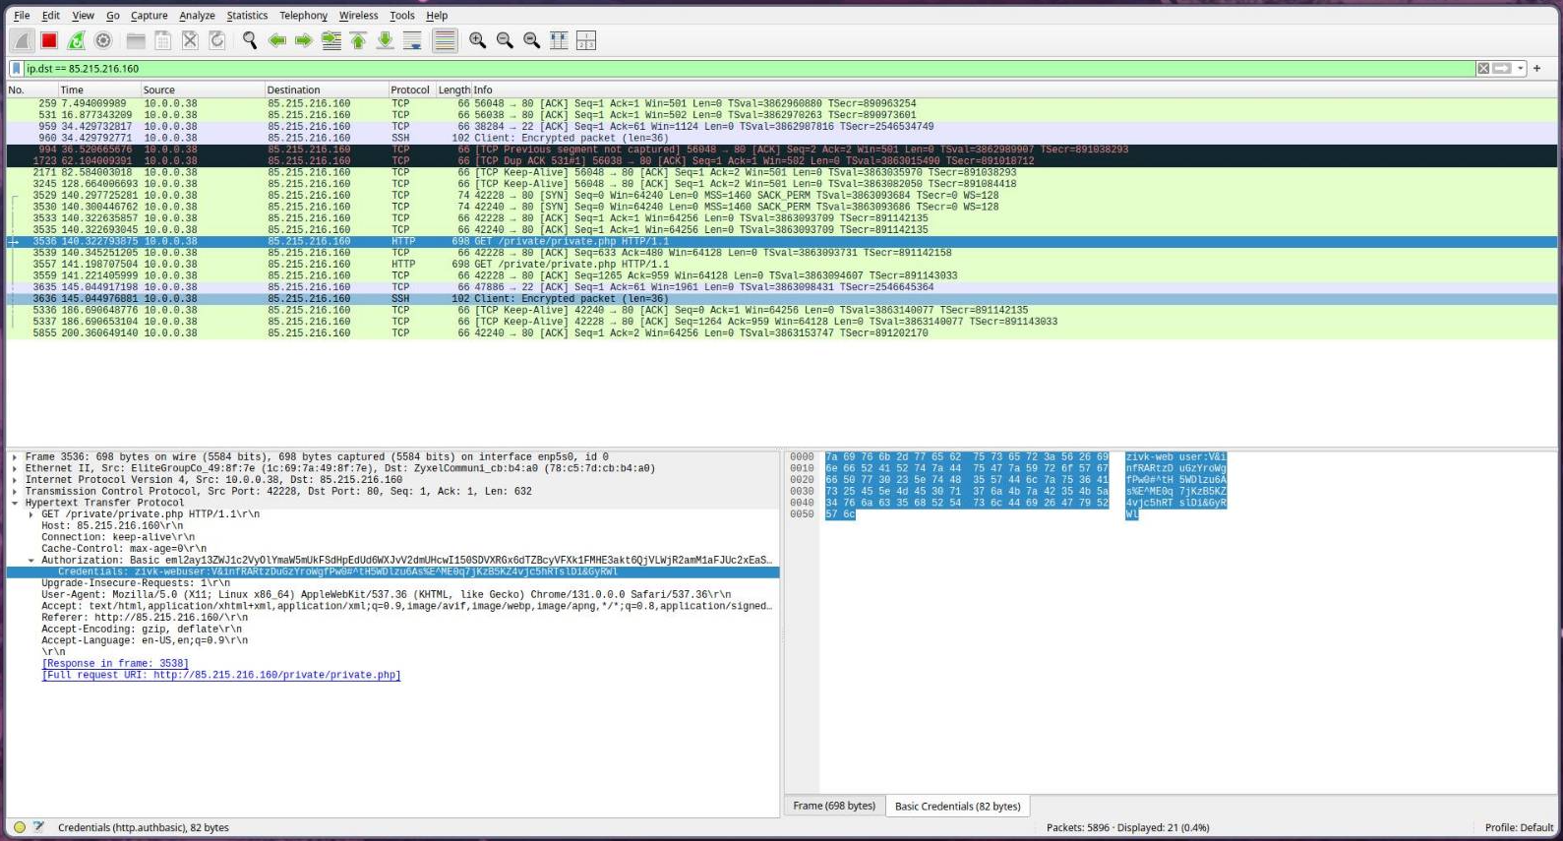
Task: Open a capture file with folder icon
Action: tap(136, 40)
